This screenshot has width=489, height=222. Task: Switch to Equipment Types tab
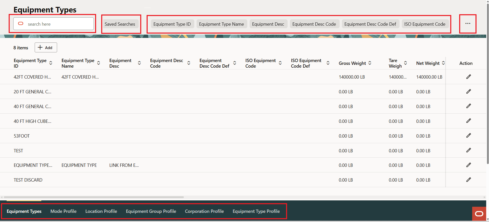coord(24,211)
